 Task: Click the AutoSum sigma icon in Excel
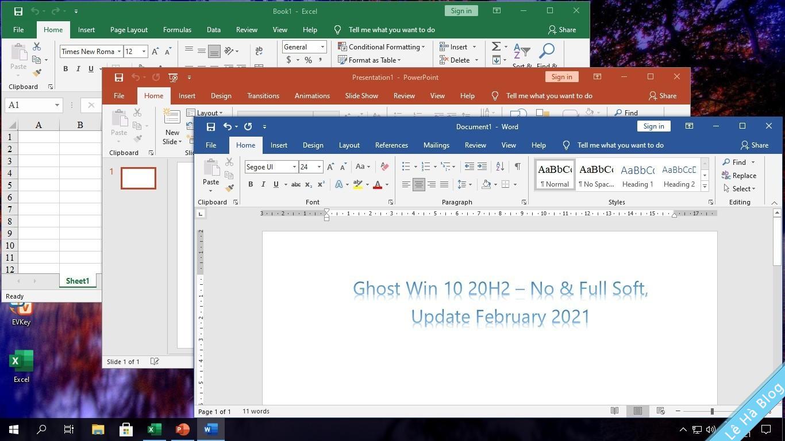(x=497, y=47)
